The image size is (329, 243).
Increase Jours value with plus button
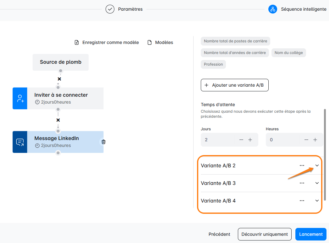(250, 140)
